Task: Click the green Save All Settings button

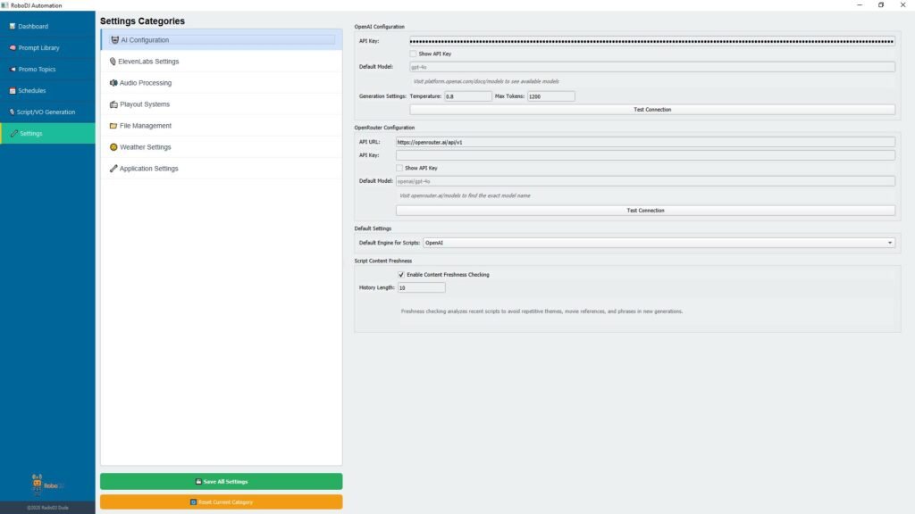Action: [221, 481]
